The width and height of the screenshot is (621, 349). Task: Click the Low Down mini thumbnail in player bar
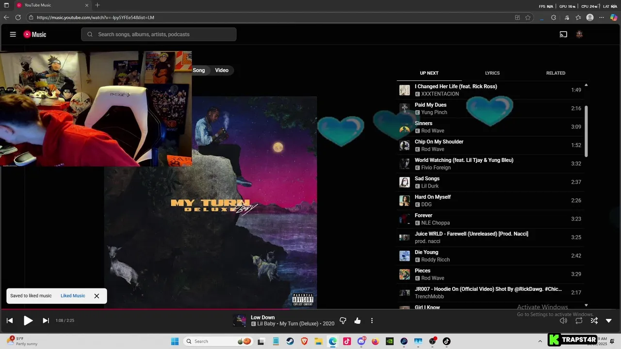(x=239, y=320)
